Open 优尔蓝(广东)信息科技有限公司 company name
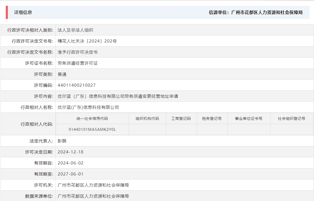The width and height of the screenshot is (314, 201). click(x=88, y=107)
